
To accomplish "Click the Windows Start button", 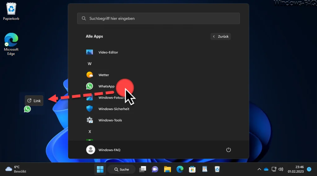I will (100, 169).
